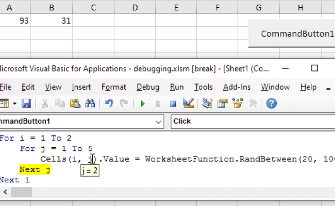Expand the CommandButton1 object dropdown
This screenshot has height=206, width=335.
pyautogui.click(x=158, y=122)
